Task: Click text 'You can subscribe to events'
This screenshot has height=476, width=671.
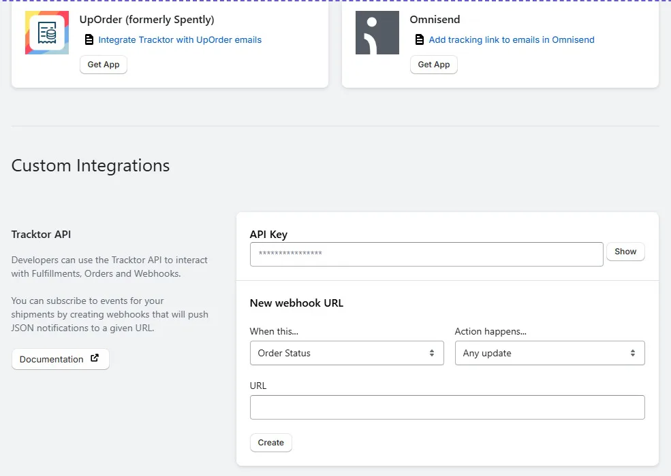Action: [x=71, y=301]
